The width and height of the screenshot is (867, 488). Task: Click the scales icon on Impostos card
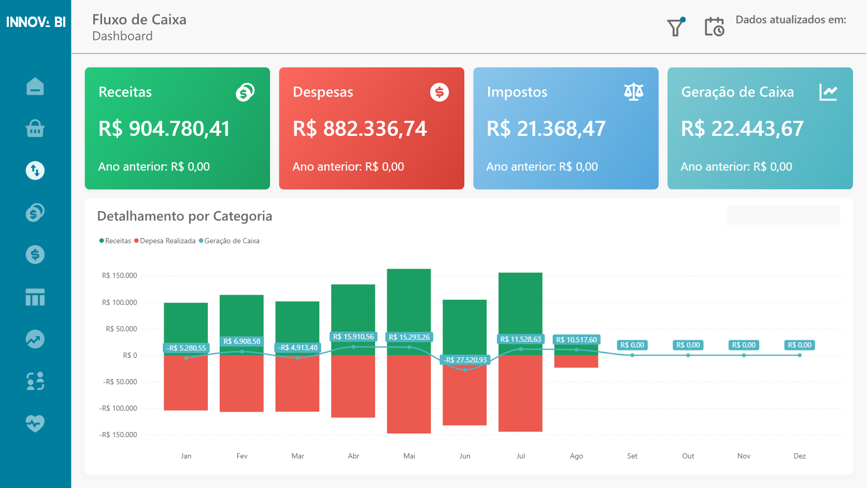pos(634,91)
